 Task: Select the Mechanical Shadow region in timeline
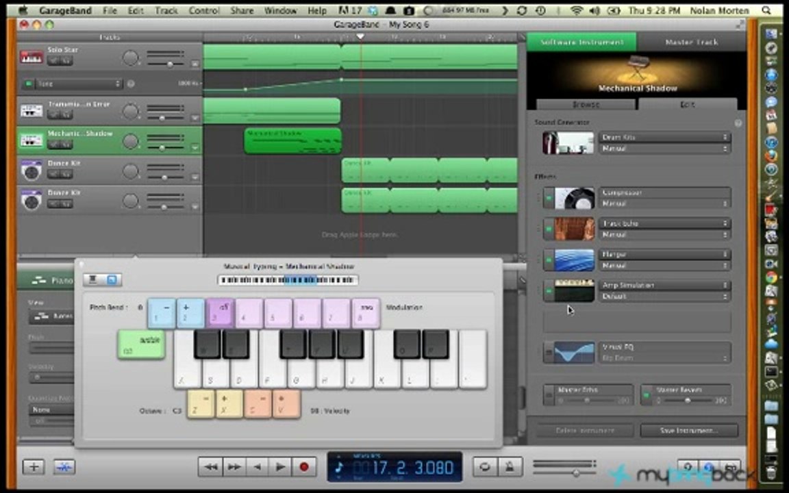click(x=293, y=141)
